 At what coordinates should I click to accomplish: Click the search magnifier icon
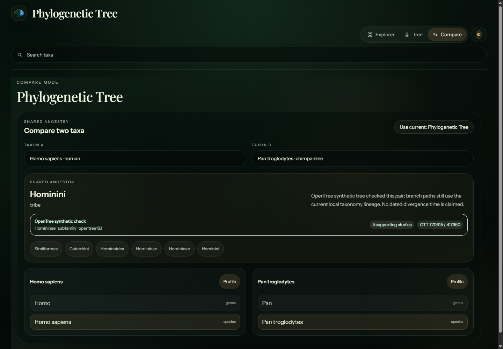coord(20,55)
